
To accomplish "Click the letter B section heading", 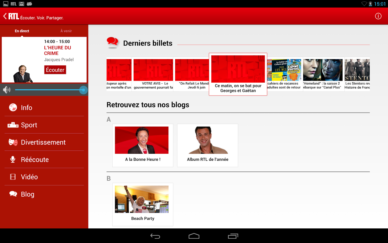I will 109,178.
